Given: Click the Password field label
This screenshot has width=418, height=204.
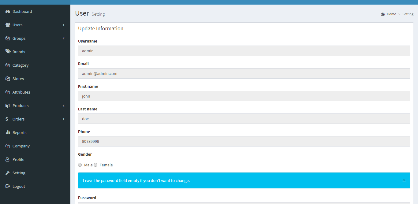Looking at the screenshot, I should [87, 198].
